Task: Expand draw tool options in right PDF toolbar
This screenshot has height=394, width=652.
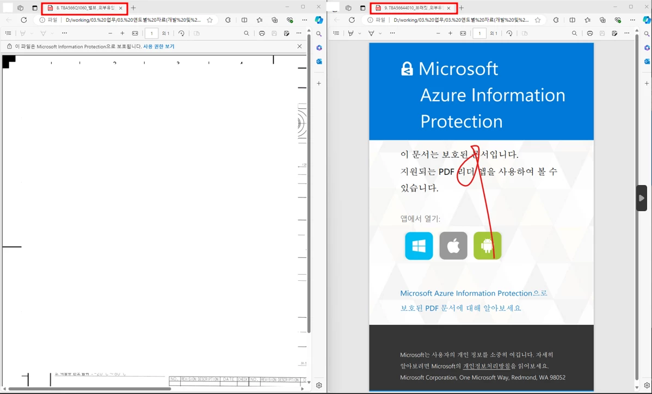Action: point(380,33)
